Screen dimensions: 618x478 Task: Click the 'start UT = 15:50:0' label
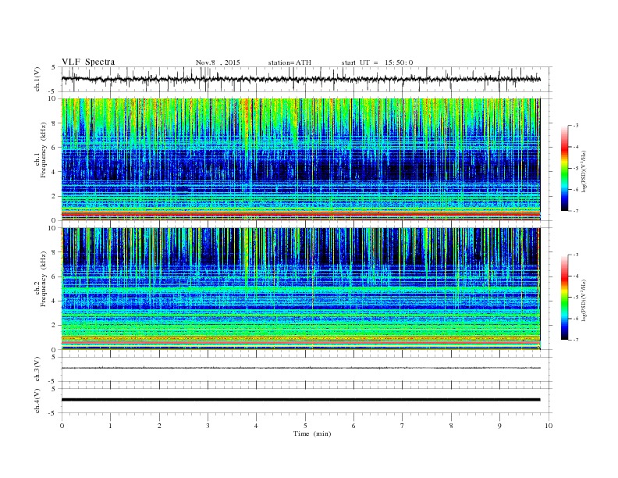pyautogui.click(x=377, y=62)
